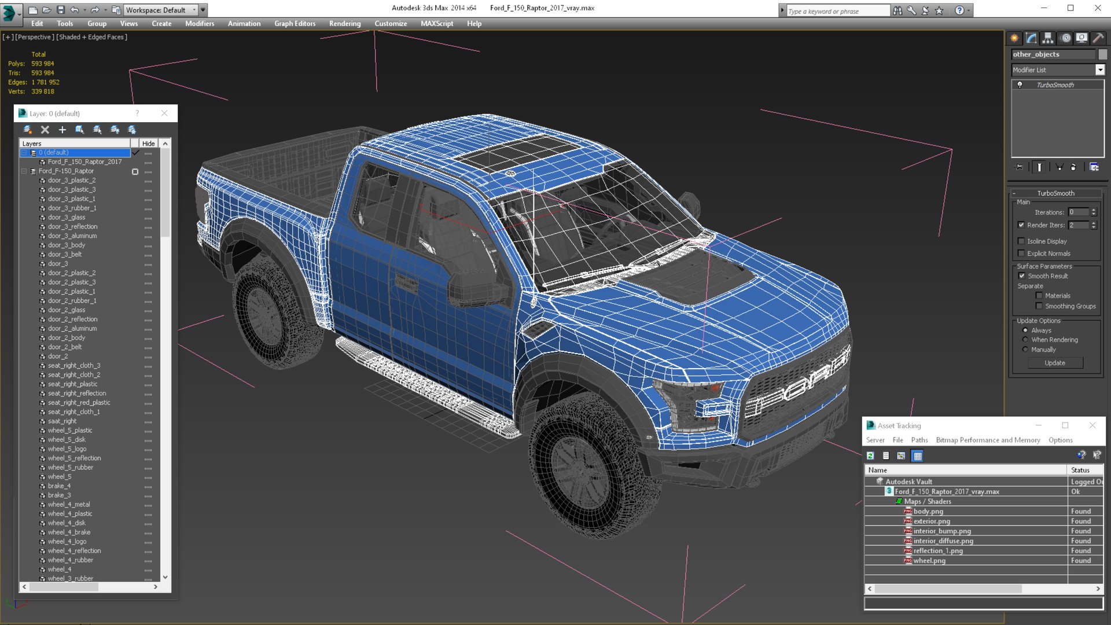Toggle Show End Result icon under the modifier stack
Screen dimensions: 1111x625
pos(1039,167)
